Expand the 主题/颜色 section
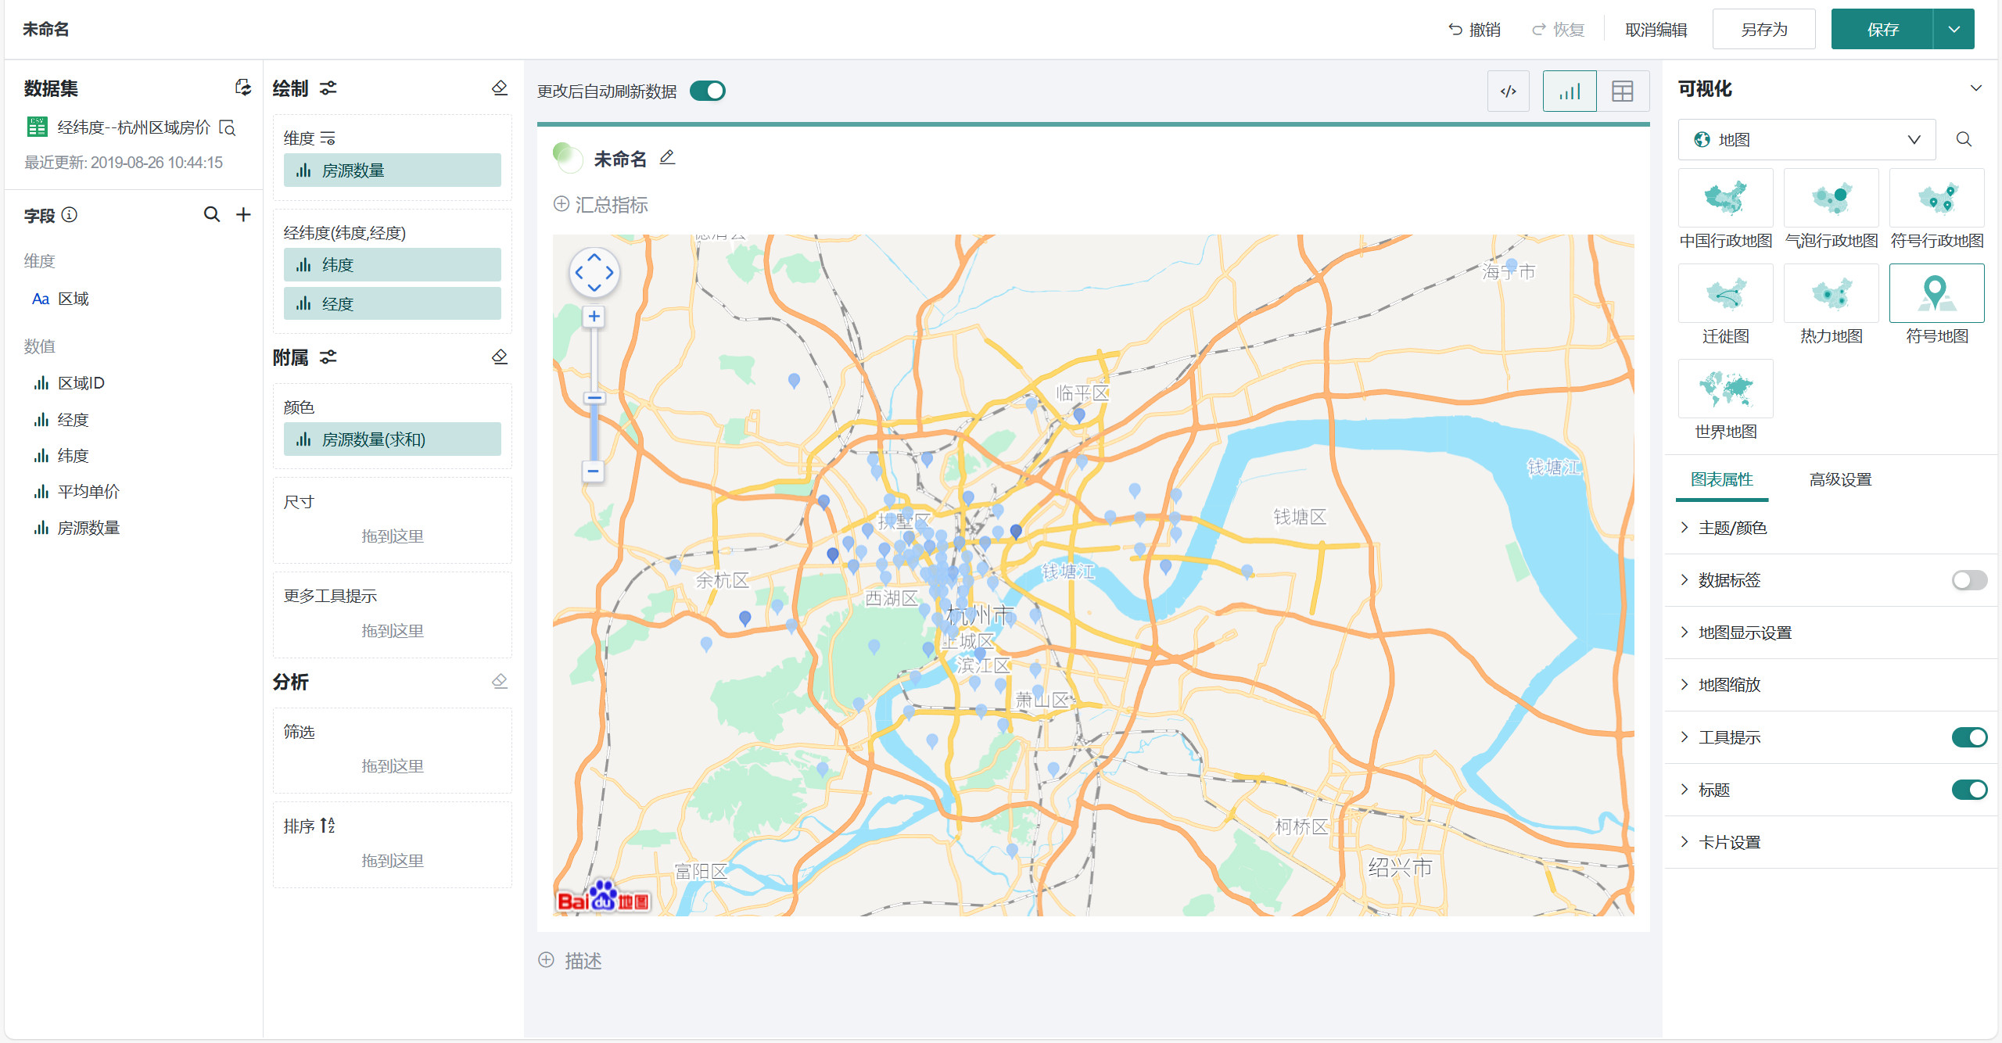The width and height of the screenshot is (2002, 1043). point(1732,528)
